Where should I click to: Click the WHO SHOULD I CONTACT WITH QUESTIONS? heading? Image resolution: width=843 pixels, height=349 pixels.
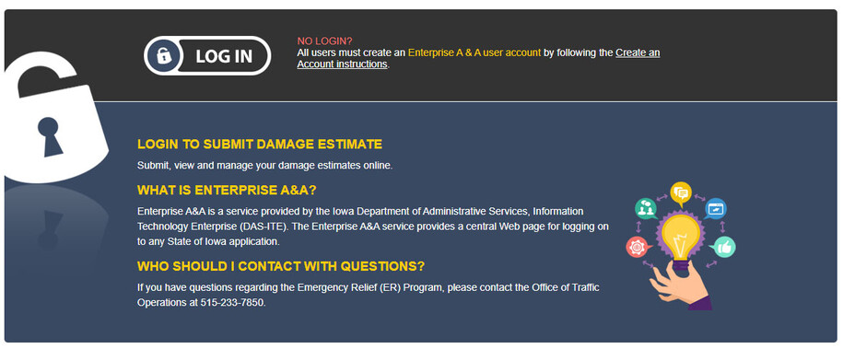pyautogui.click(x=281, y=266)
